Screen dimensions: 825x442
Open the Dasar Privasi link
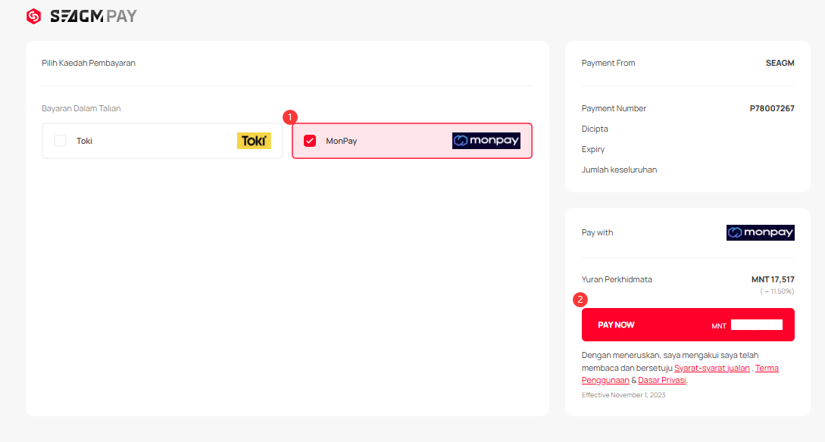(x=661, y=381)
